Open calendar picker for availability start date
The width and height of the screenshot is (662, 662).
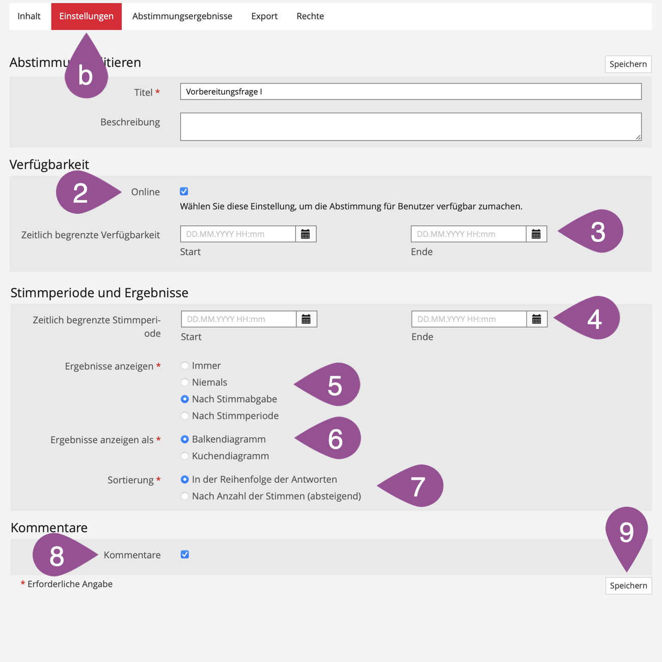[306, 234]
